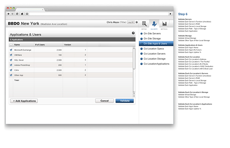Screen dimensions: 230x148
Task: Uncheck the SQL Sever row checkbox
Action: (11, 60)
